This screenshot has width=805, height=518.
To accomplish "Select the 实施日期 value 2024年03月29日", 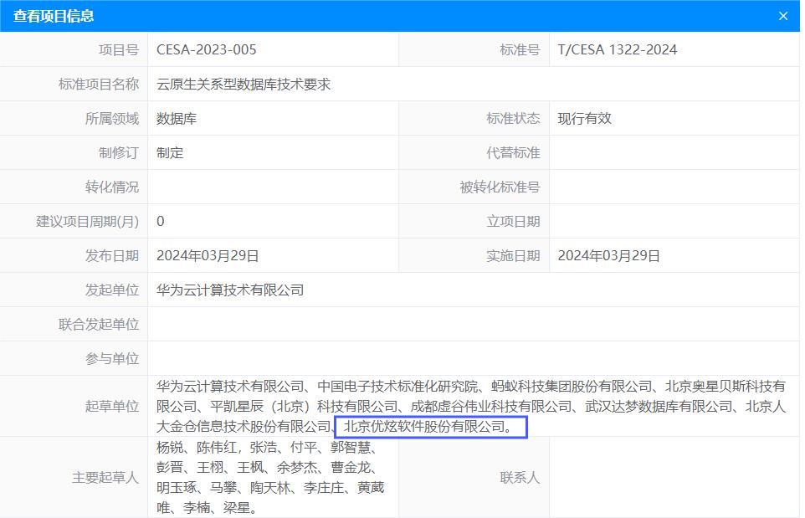I will tap(609, 255).
